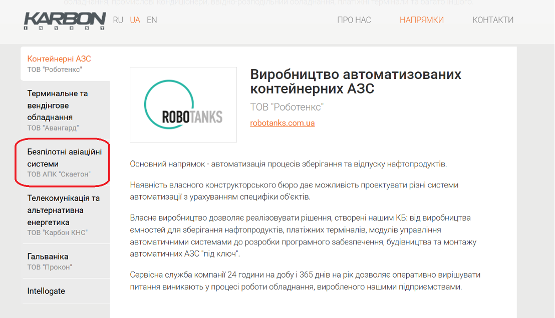Open the КОНТАКТИ page

(x=493, y=20)
